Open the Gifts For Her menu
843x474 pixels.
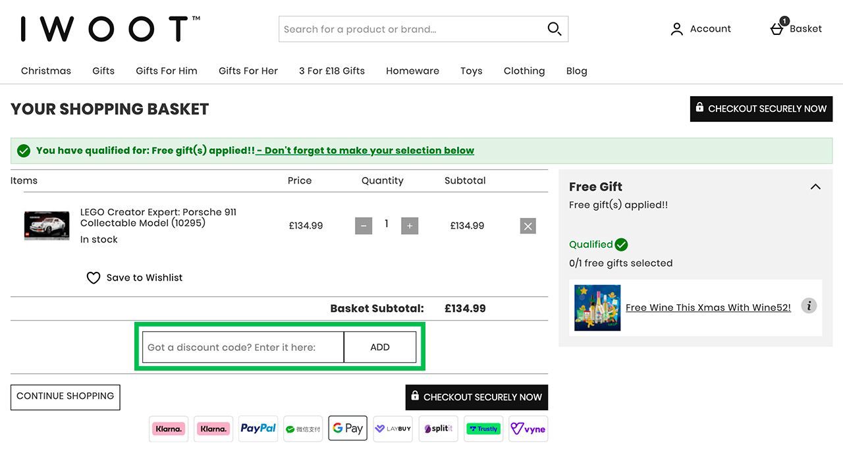248,70
